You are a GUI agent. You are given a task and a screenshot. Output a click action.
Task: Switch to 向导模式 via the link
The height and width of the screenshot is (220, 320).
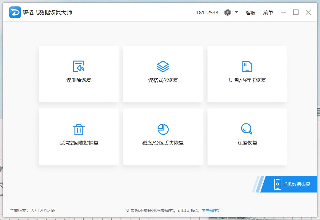coord(211,211)
